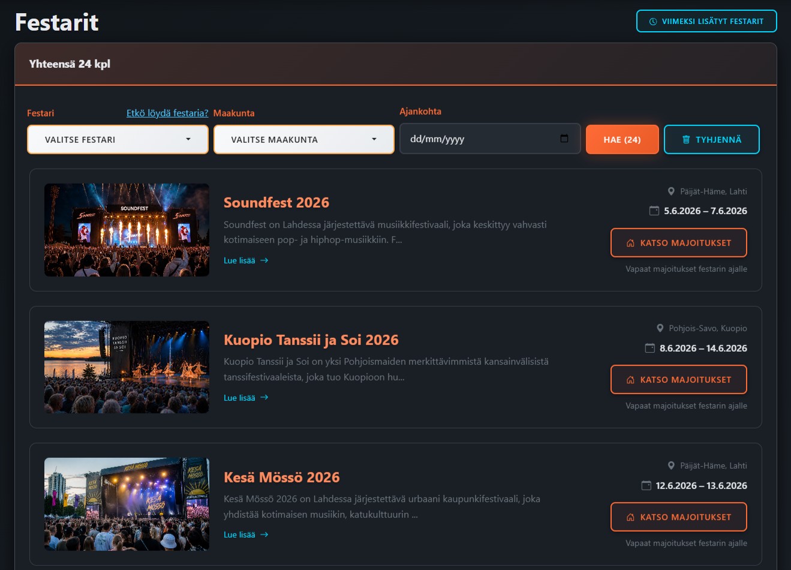Click the calendar icon beside 8.6.2026 – 14.6.2026
Image resolution: width=791 pixels, height=570 pixels.
(x=649, y=348)
